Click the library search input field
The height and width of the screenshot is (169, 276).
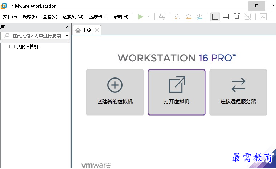point(35,36)
